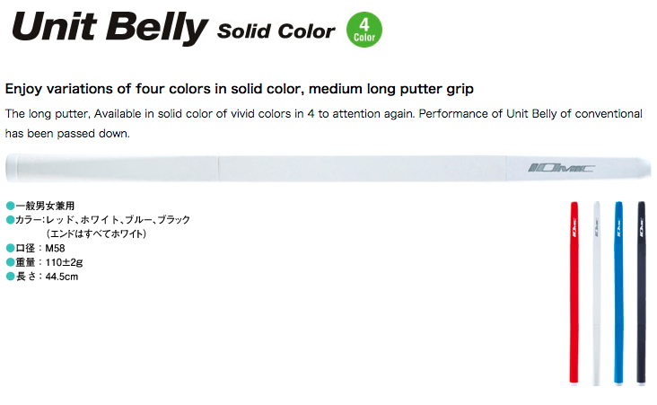Click the large white grip image
The width and height of the screenshot is (657, 405).
(328, 168)
